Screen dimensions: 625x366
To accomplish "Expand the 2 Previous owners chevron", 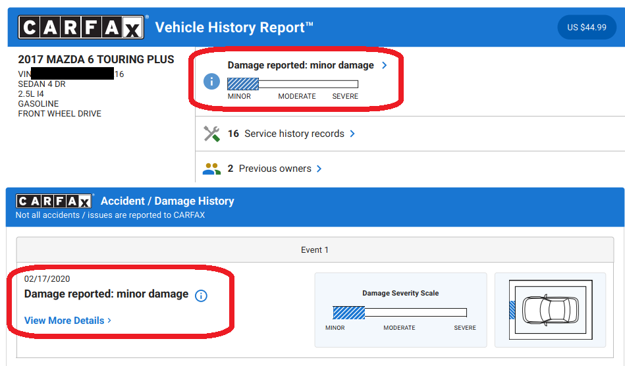I will click(319, 169).
